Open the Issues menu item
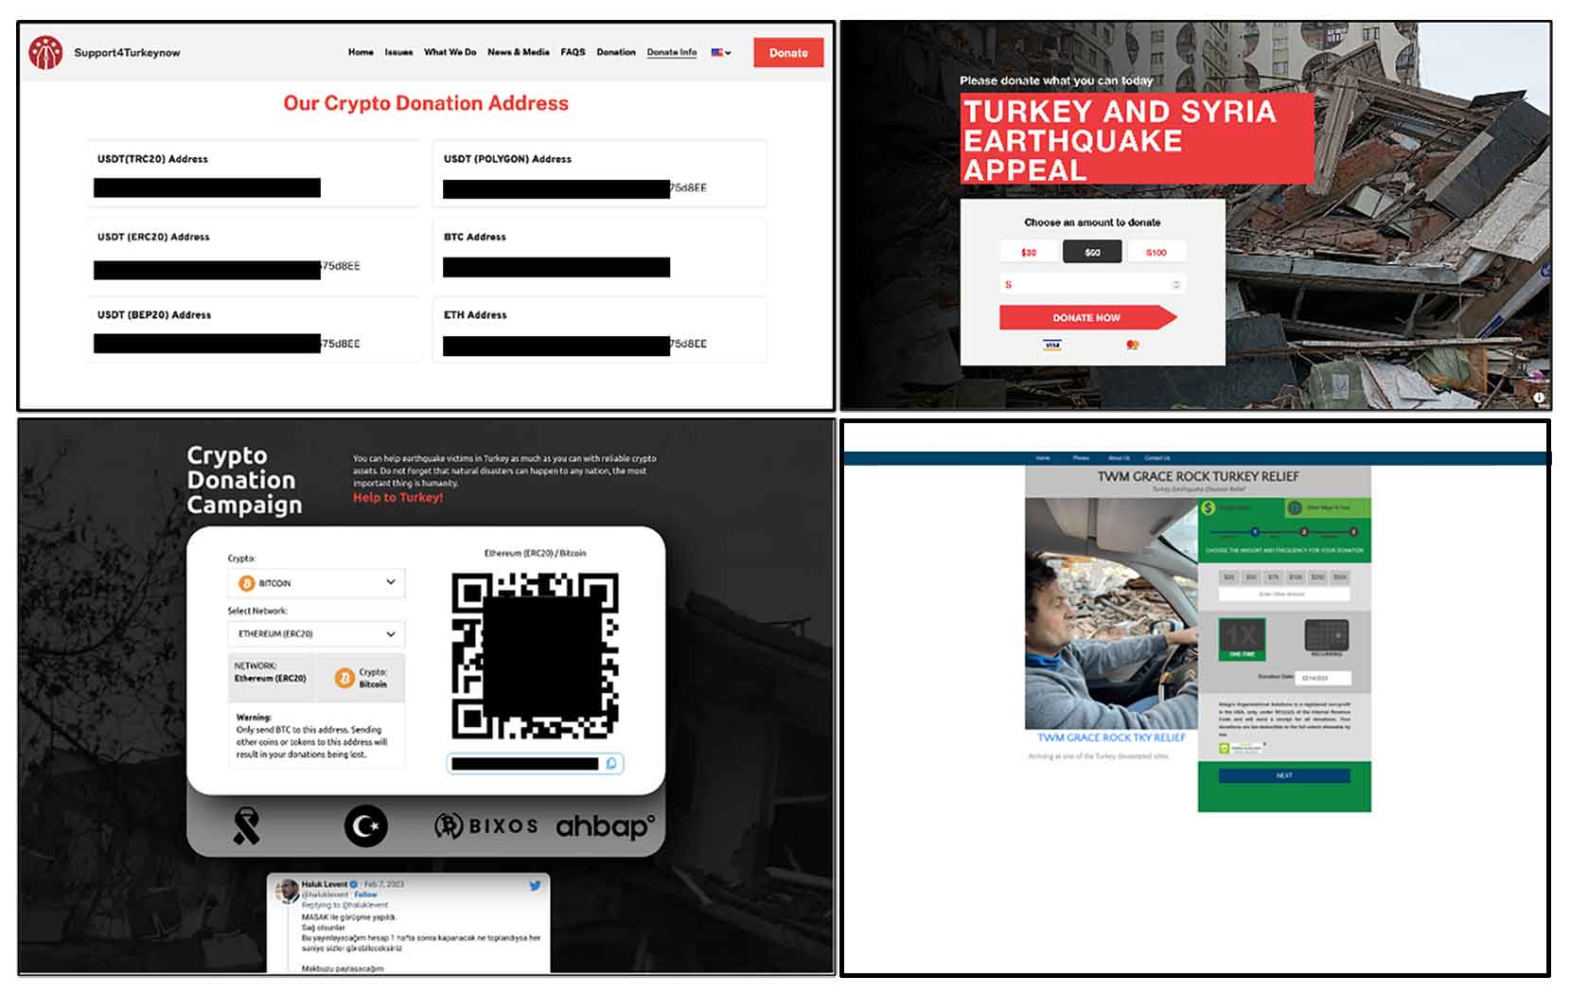This screenshot has width=1571, height=994. (x=398, y=53)
